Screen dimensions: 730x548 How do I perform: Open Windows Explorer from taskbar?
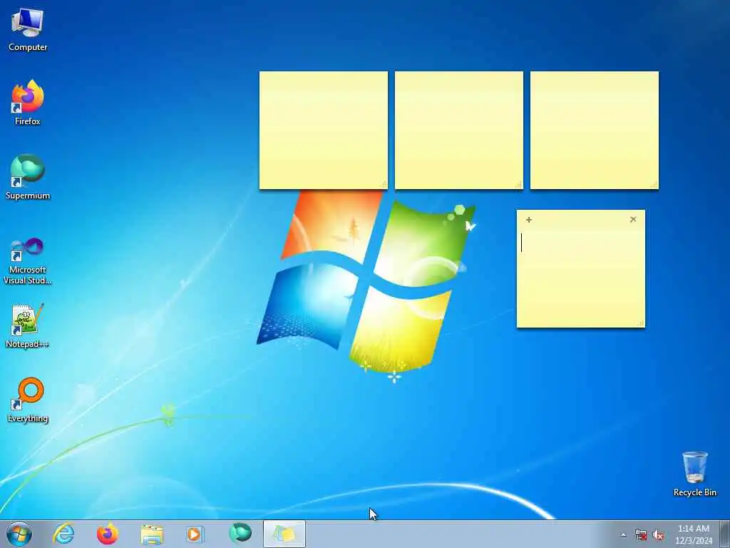(x=152, y=534)
